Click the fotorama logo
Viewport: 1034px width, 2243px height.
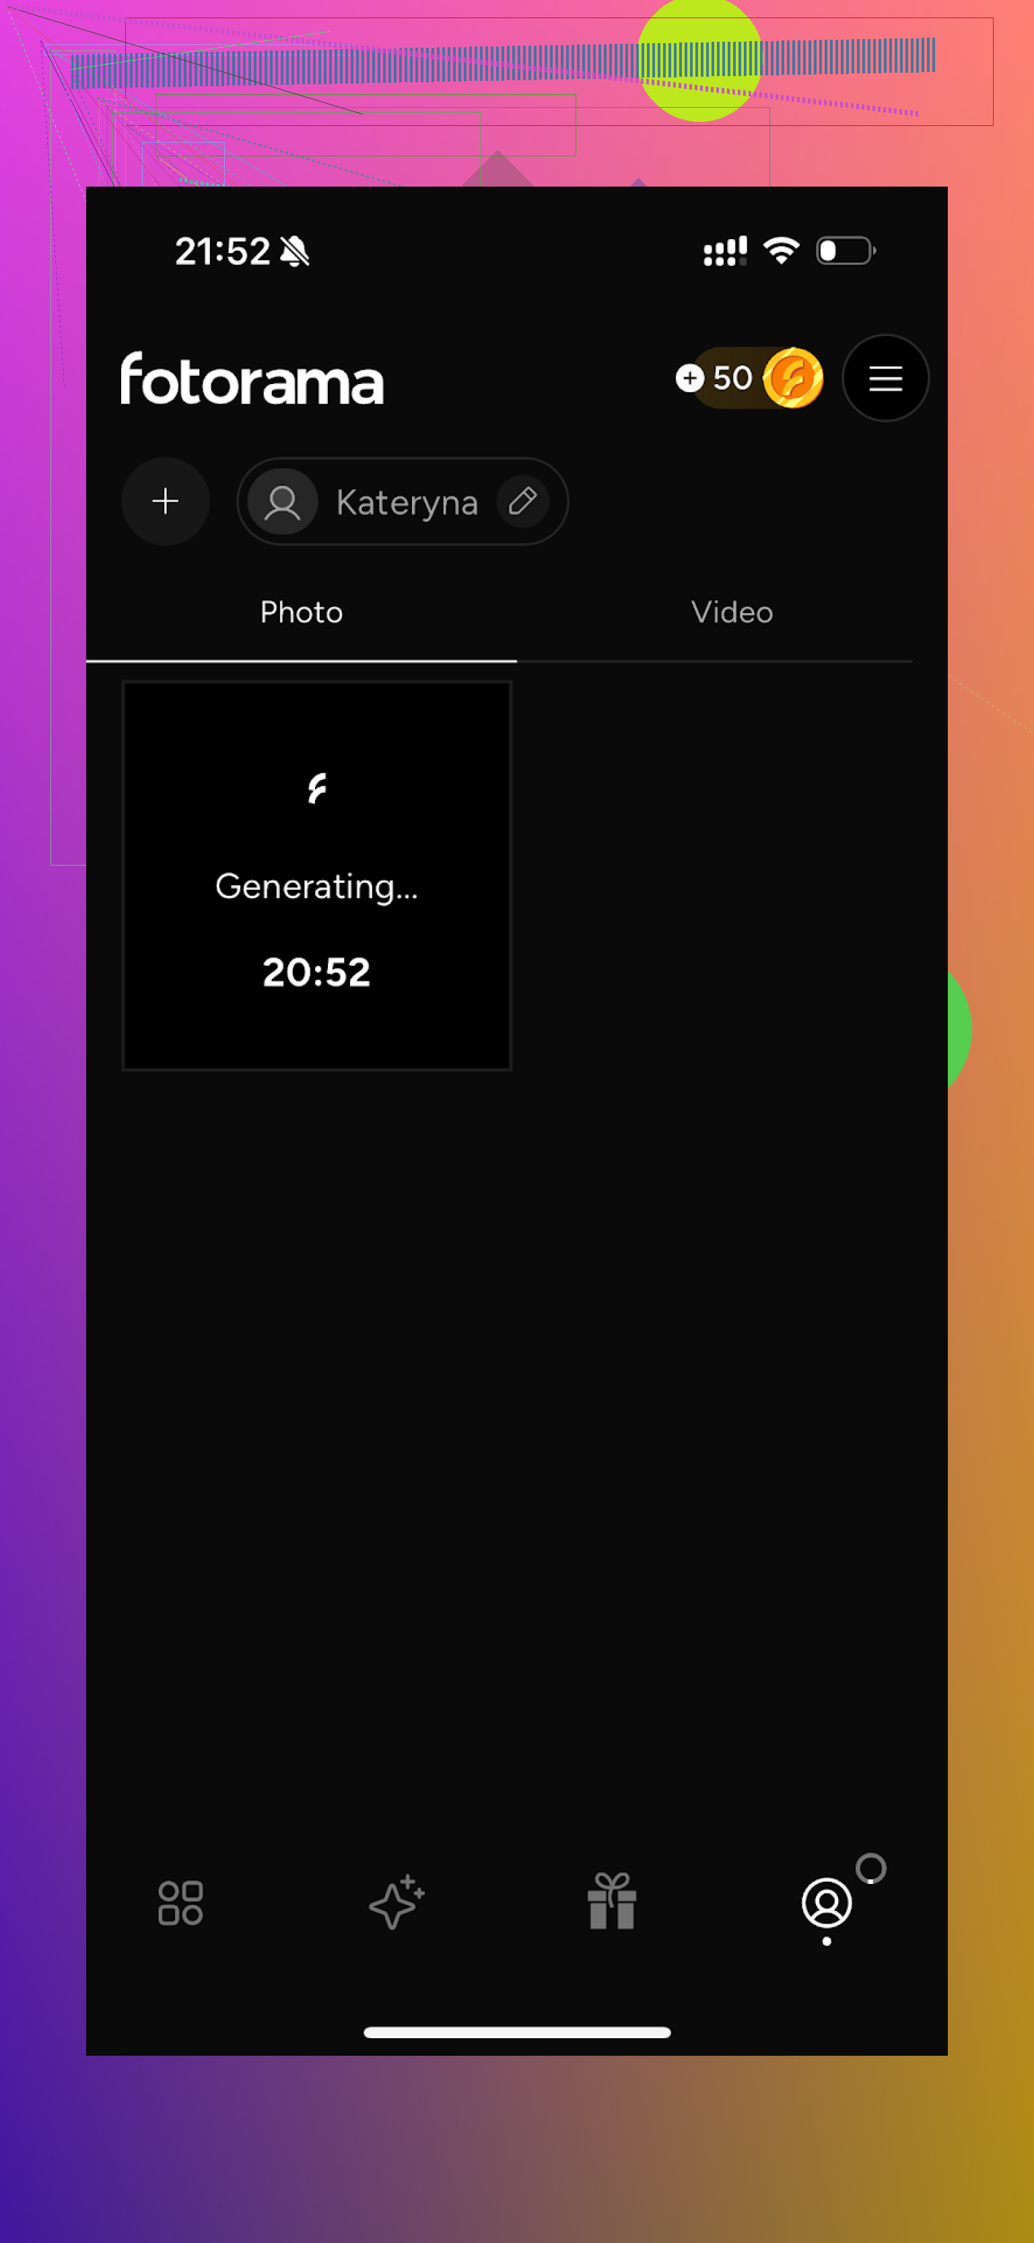252,380
